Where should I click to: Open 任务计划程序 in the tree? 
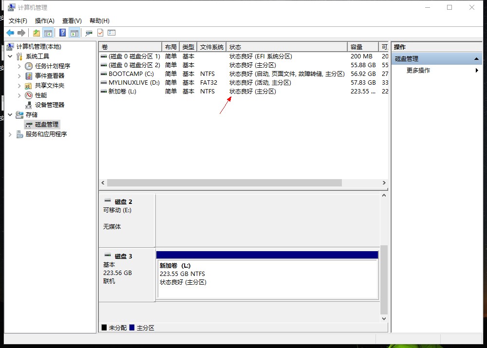pyautogui.click(x=53, y=66)
